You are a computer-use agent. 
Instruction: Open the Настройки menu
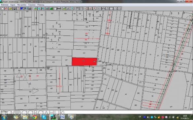pyautogui.click(x=22, y=5)
